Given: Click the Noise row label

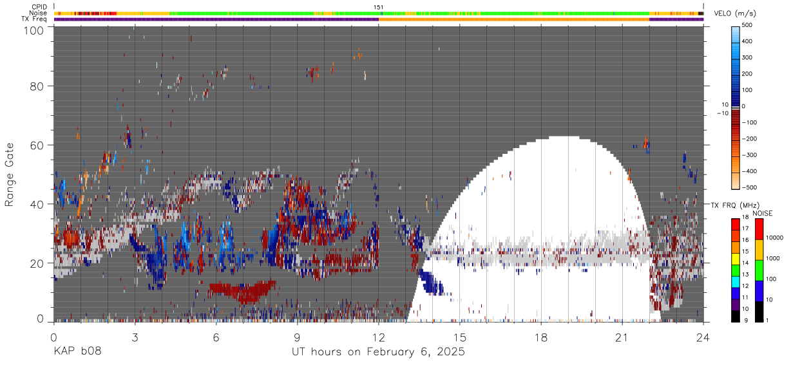Looking at the screenshot, I should [x=38, y=13].
